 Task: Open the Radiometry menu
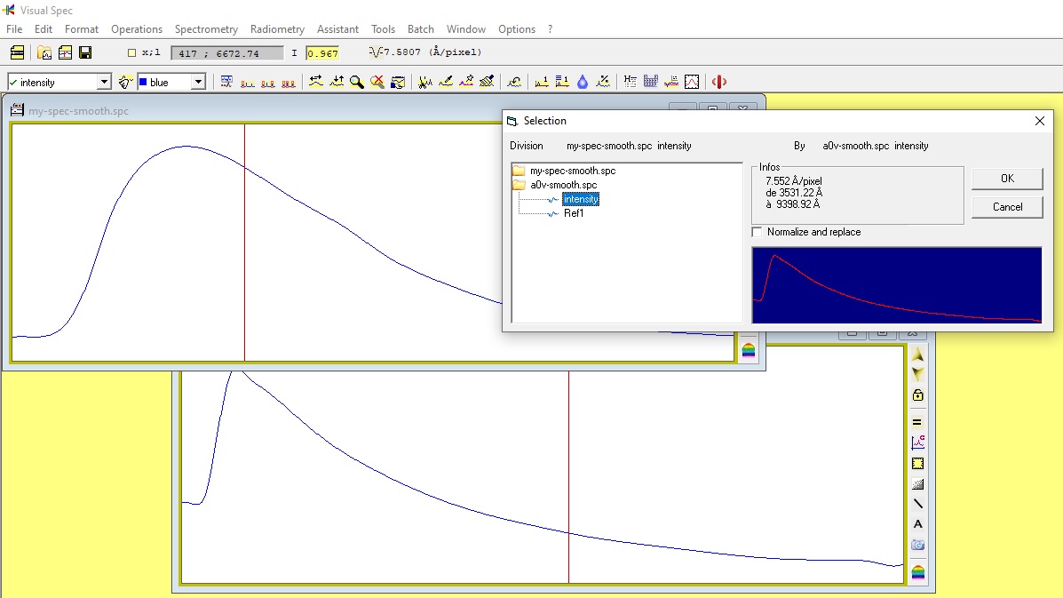tap(277, 29)
